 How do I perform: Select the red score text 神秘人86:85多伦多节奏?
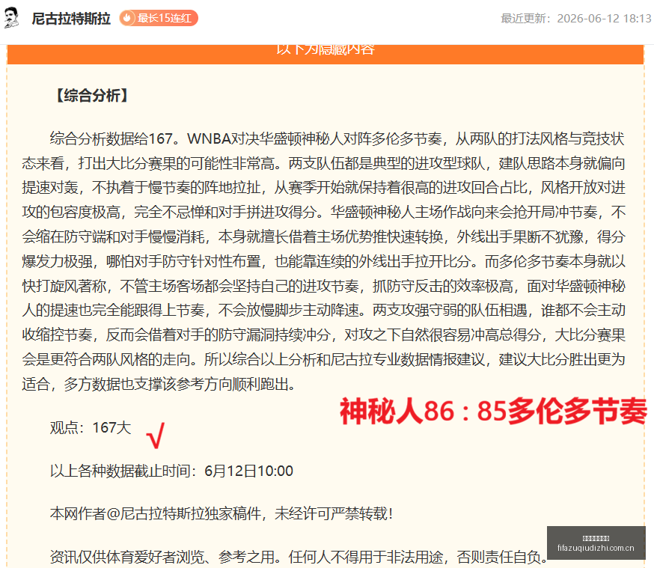493,411
